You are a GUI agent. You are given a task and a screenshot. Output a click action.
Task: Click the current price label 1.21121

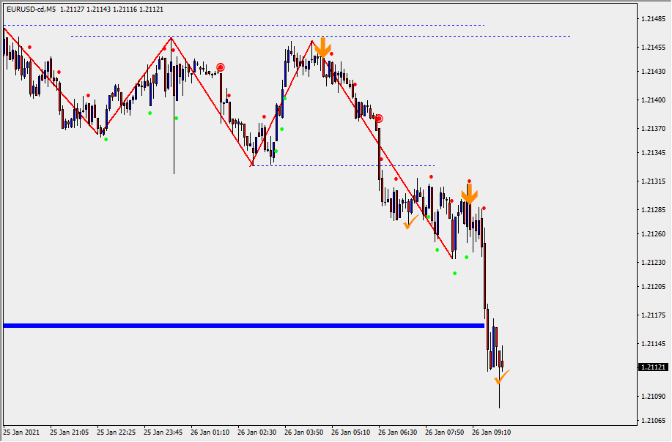[x=652, y=367]
